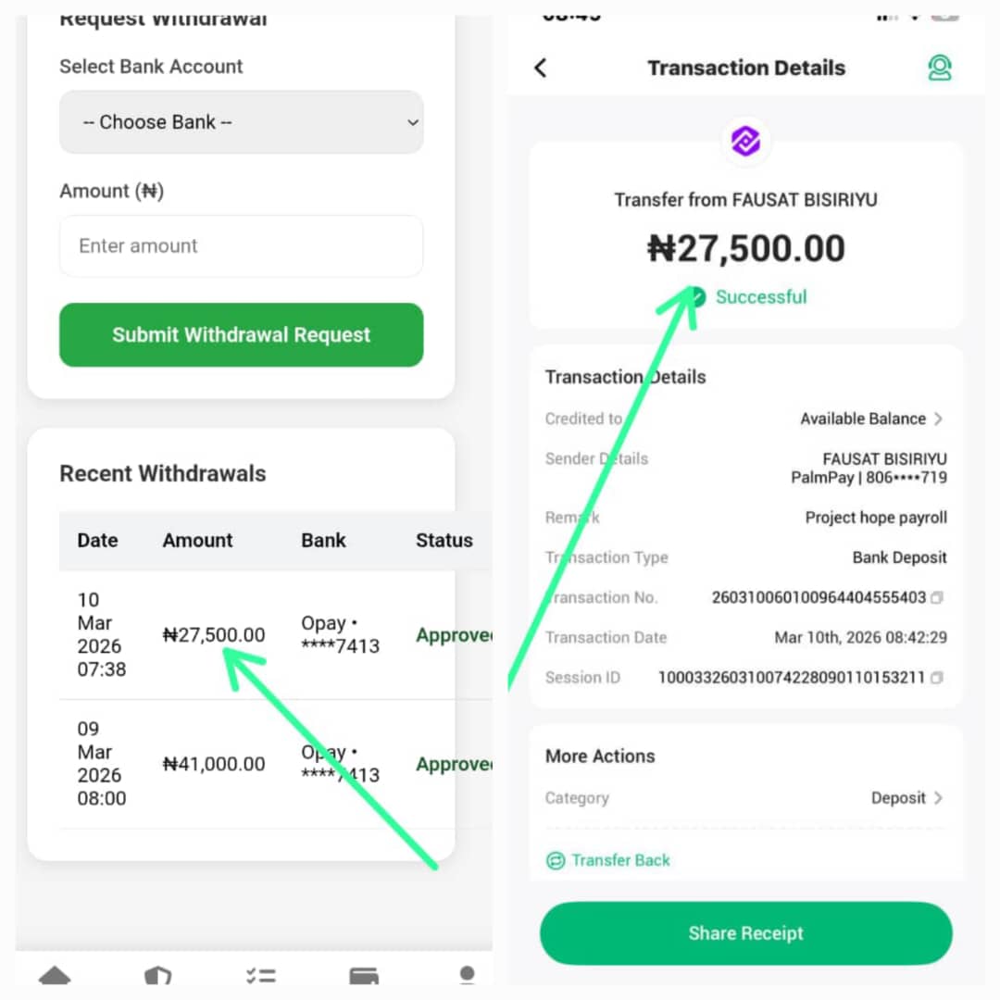Open the checklist tasks icon in bottom navigation
This screenshot has width=1000, height=1000.
pyautogui.click(x=261, y=975)
